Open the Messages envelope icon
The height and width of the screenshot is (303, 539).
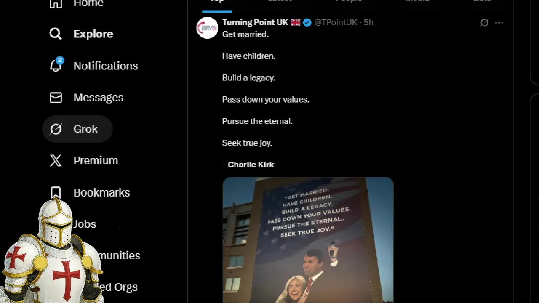(56, 98)
